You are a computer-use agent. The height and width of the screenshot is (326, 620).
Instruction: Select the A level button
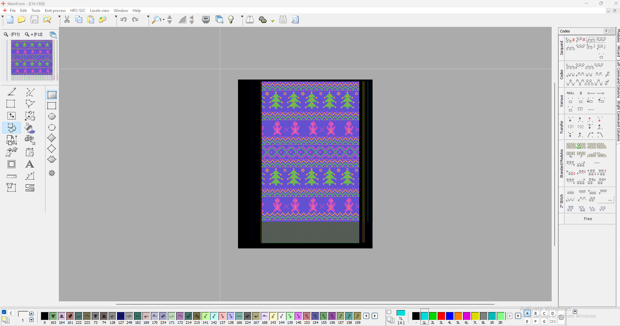point(527,314)
